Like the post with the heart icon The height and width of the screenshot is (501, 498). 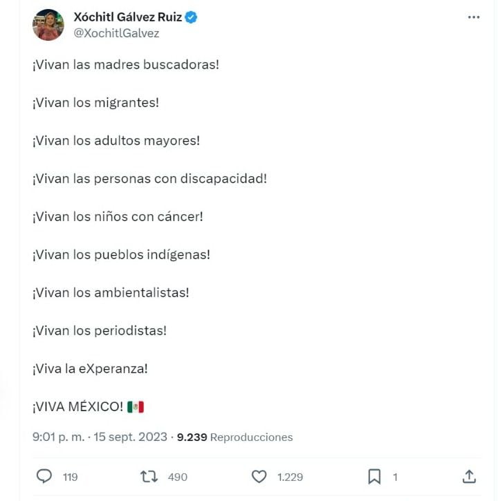(259, 476)
